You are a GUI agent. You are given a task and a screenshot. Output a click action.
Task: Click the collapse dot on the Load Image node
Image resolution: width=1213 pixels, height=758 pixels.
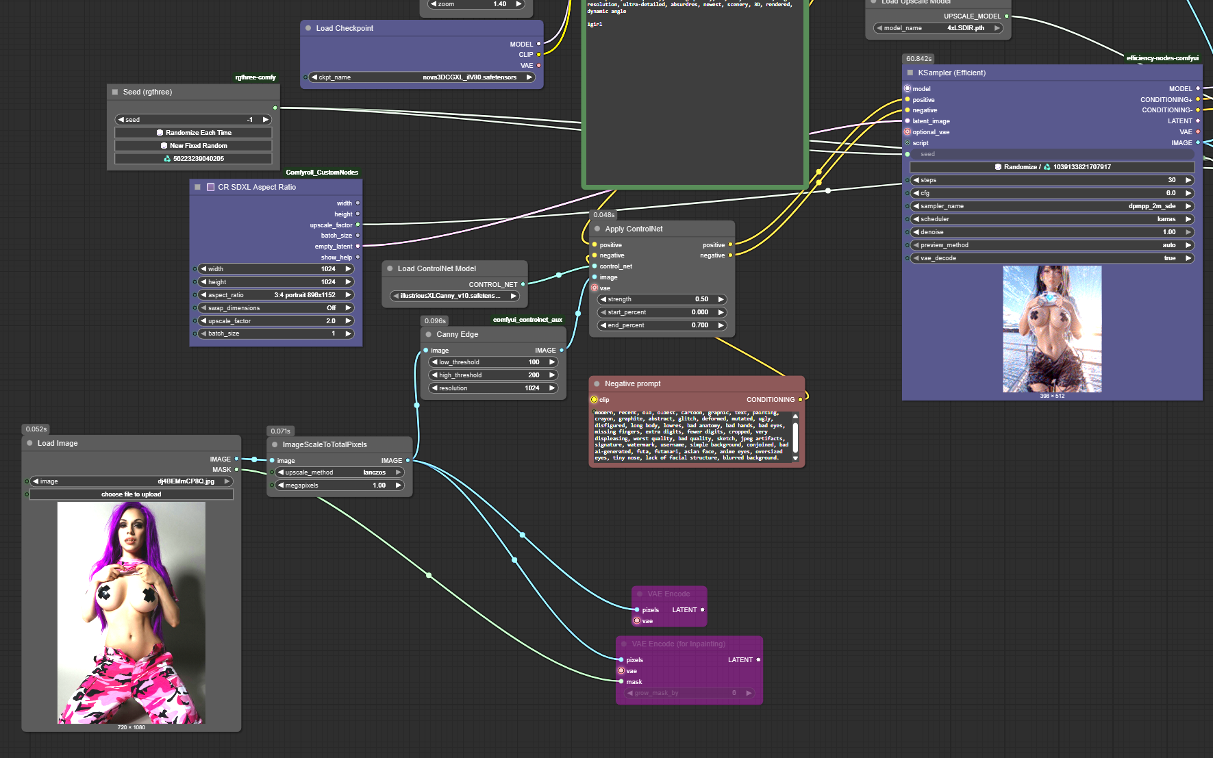(x=29, y=443)
